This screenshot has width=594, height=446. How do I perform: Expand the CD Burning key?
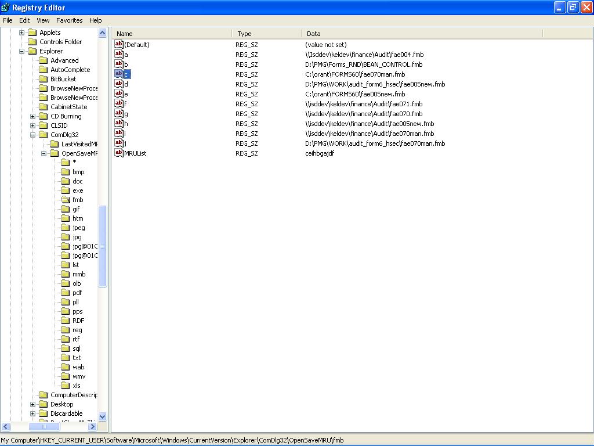[x=33, y=116]
